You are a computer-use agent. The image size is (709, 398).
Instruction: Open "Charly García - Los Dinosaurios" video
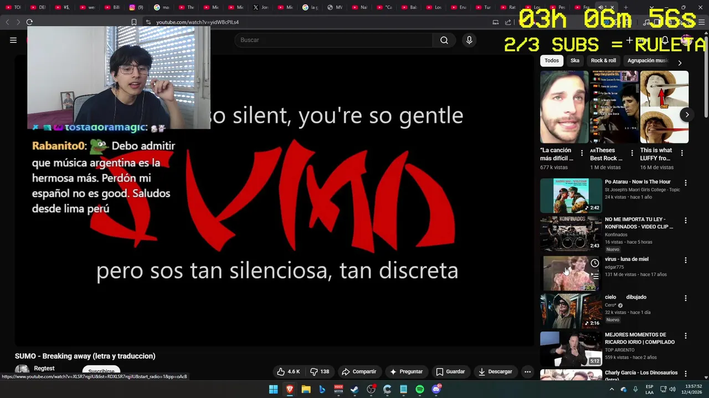(641, 376)
